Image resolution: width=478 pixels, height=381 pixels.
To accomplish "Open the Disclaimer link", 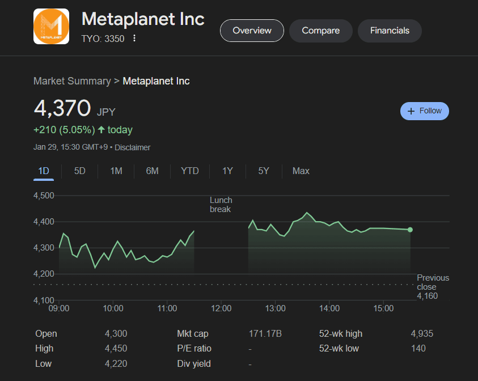I will coord(132,147).
